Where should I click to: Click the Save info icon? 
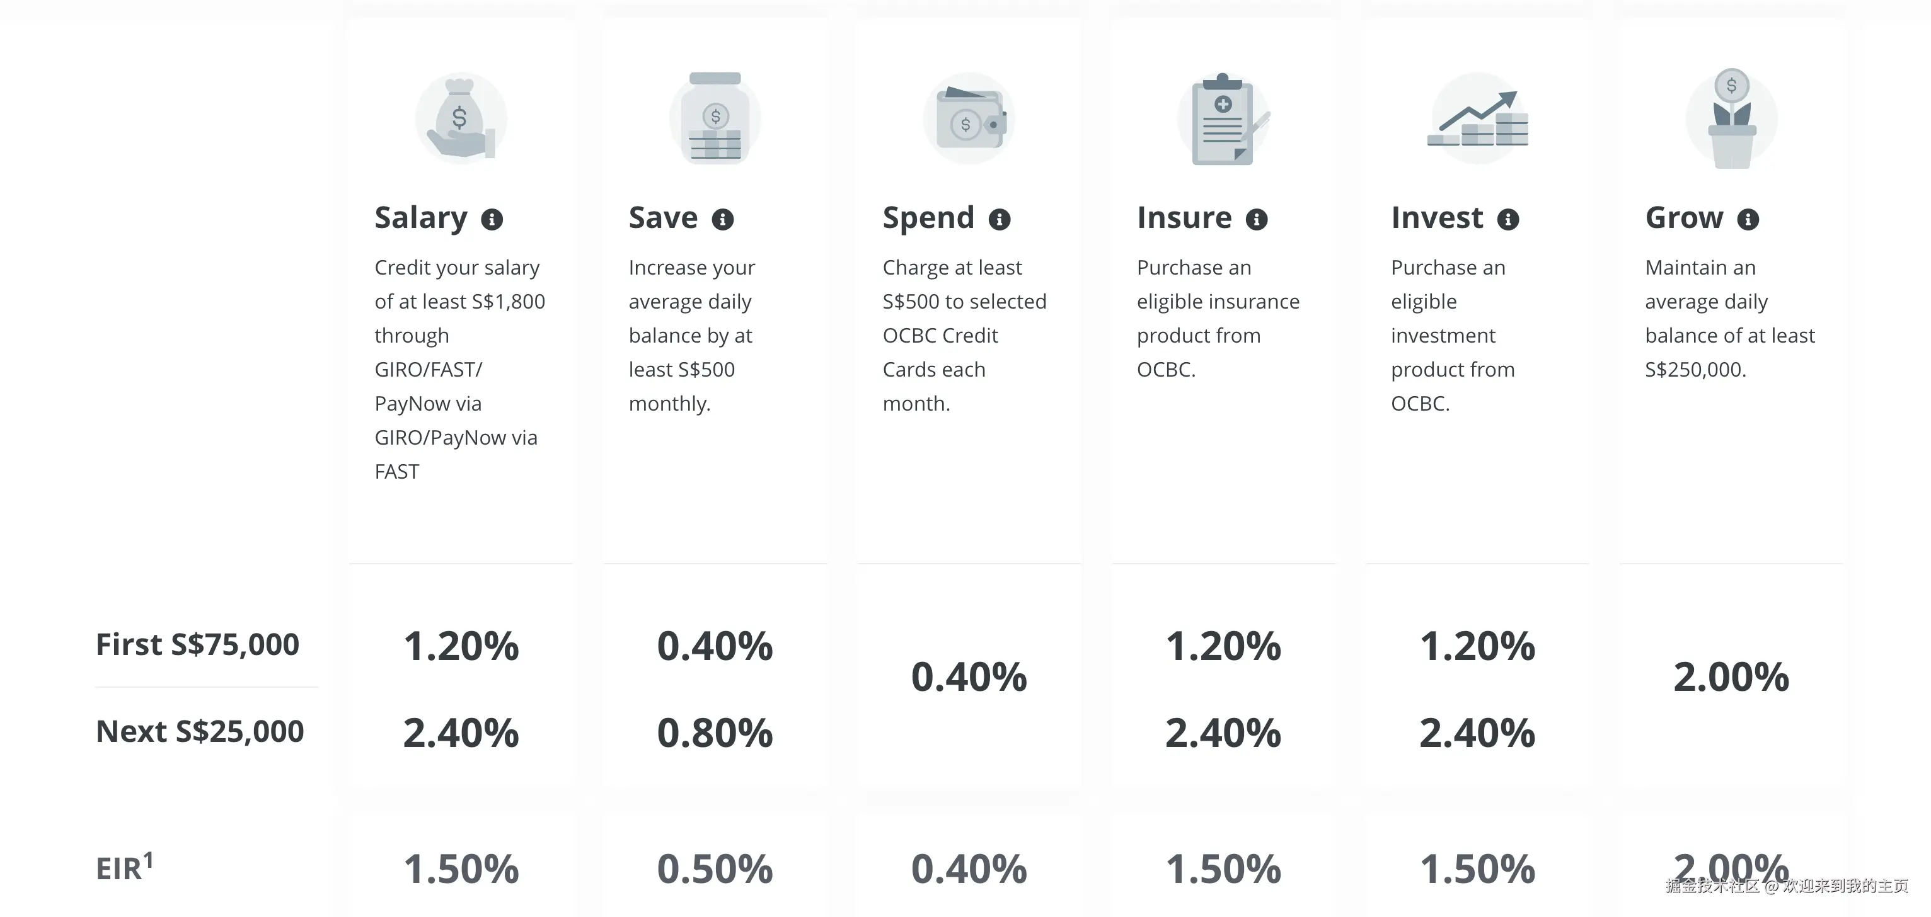coord(723,220)
